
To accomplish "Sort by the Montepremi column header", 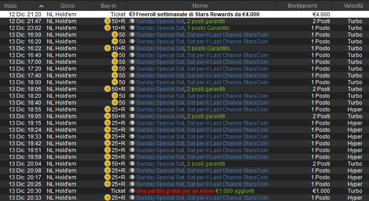I will [x=304, y=5].
